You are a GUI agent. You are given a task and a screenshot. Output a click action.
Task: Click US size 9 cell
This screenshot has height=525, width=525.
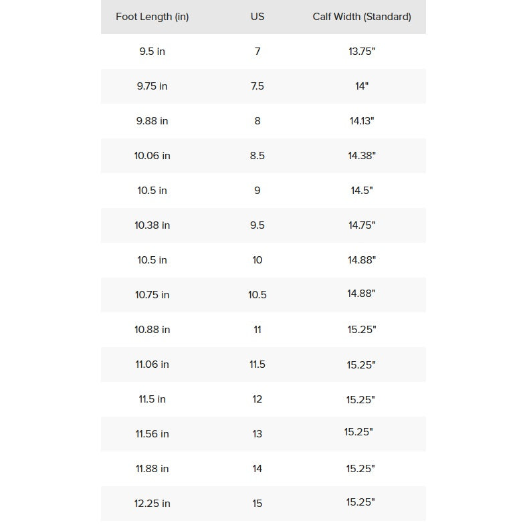[257, 191]
